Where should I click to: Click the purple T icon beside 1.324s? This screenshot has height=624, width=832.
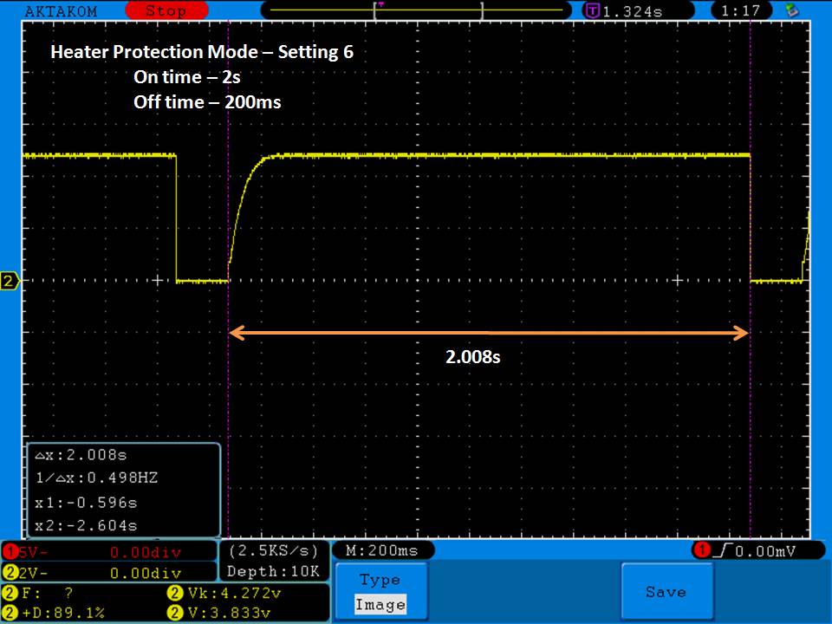click(593, 11)
